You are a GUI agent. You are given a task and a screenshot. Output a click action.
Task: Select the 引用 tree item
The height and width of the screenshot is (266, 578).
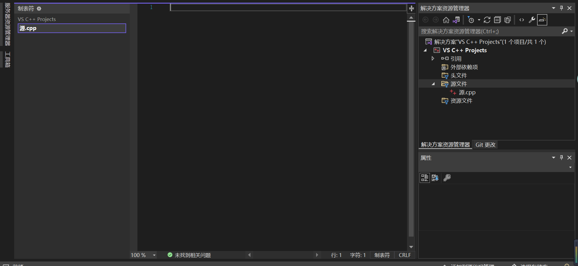pyautogui.click(x=456, y=59)
